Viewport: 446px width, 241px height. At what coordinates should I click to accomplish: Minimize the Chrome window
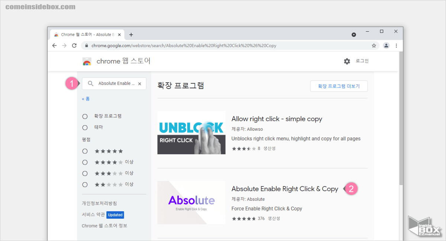point(367,32)
